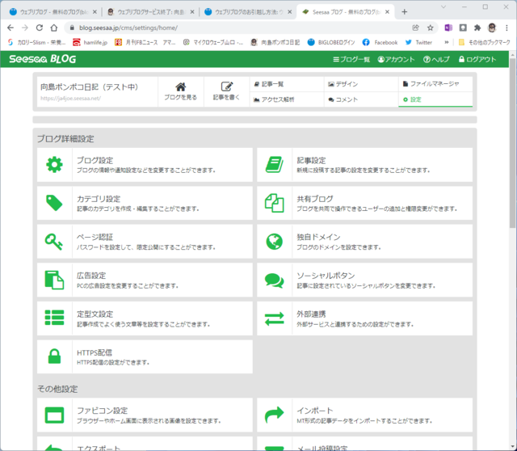Click ファビコン設定 card title

coord(102,411)
